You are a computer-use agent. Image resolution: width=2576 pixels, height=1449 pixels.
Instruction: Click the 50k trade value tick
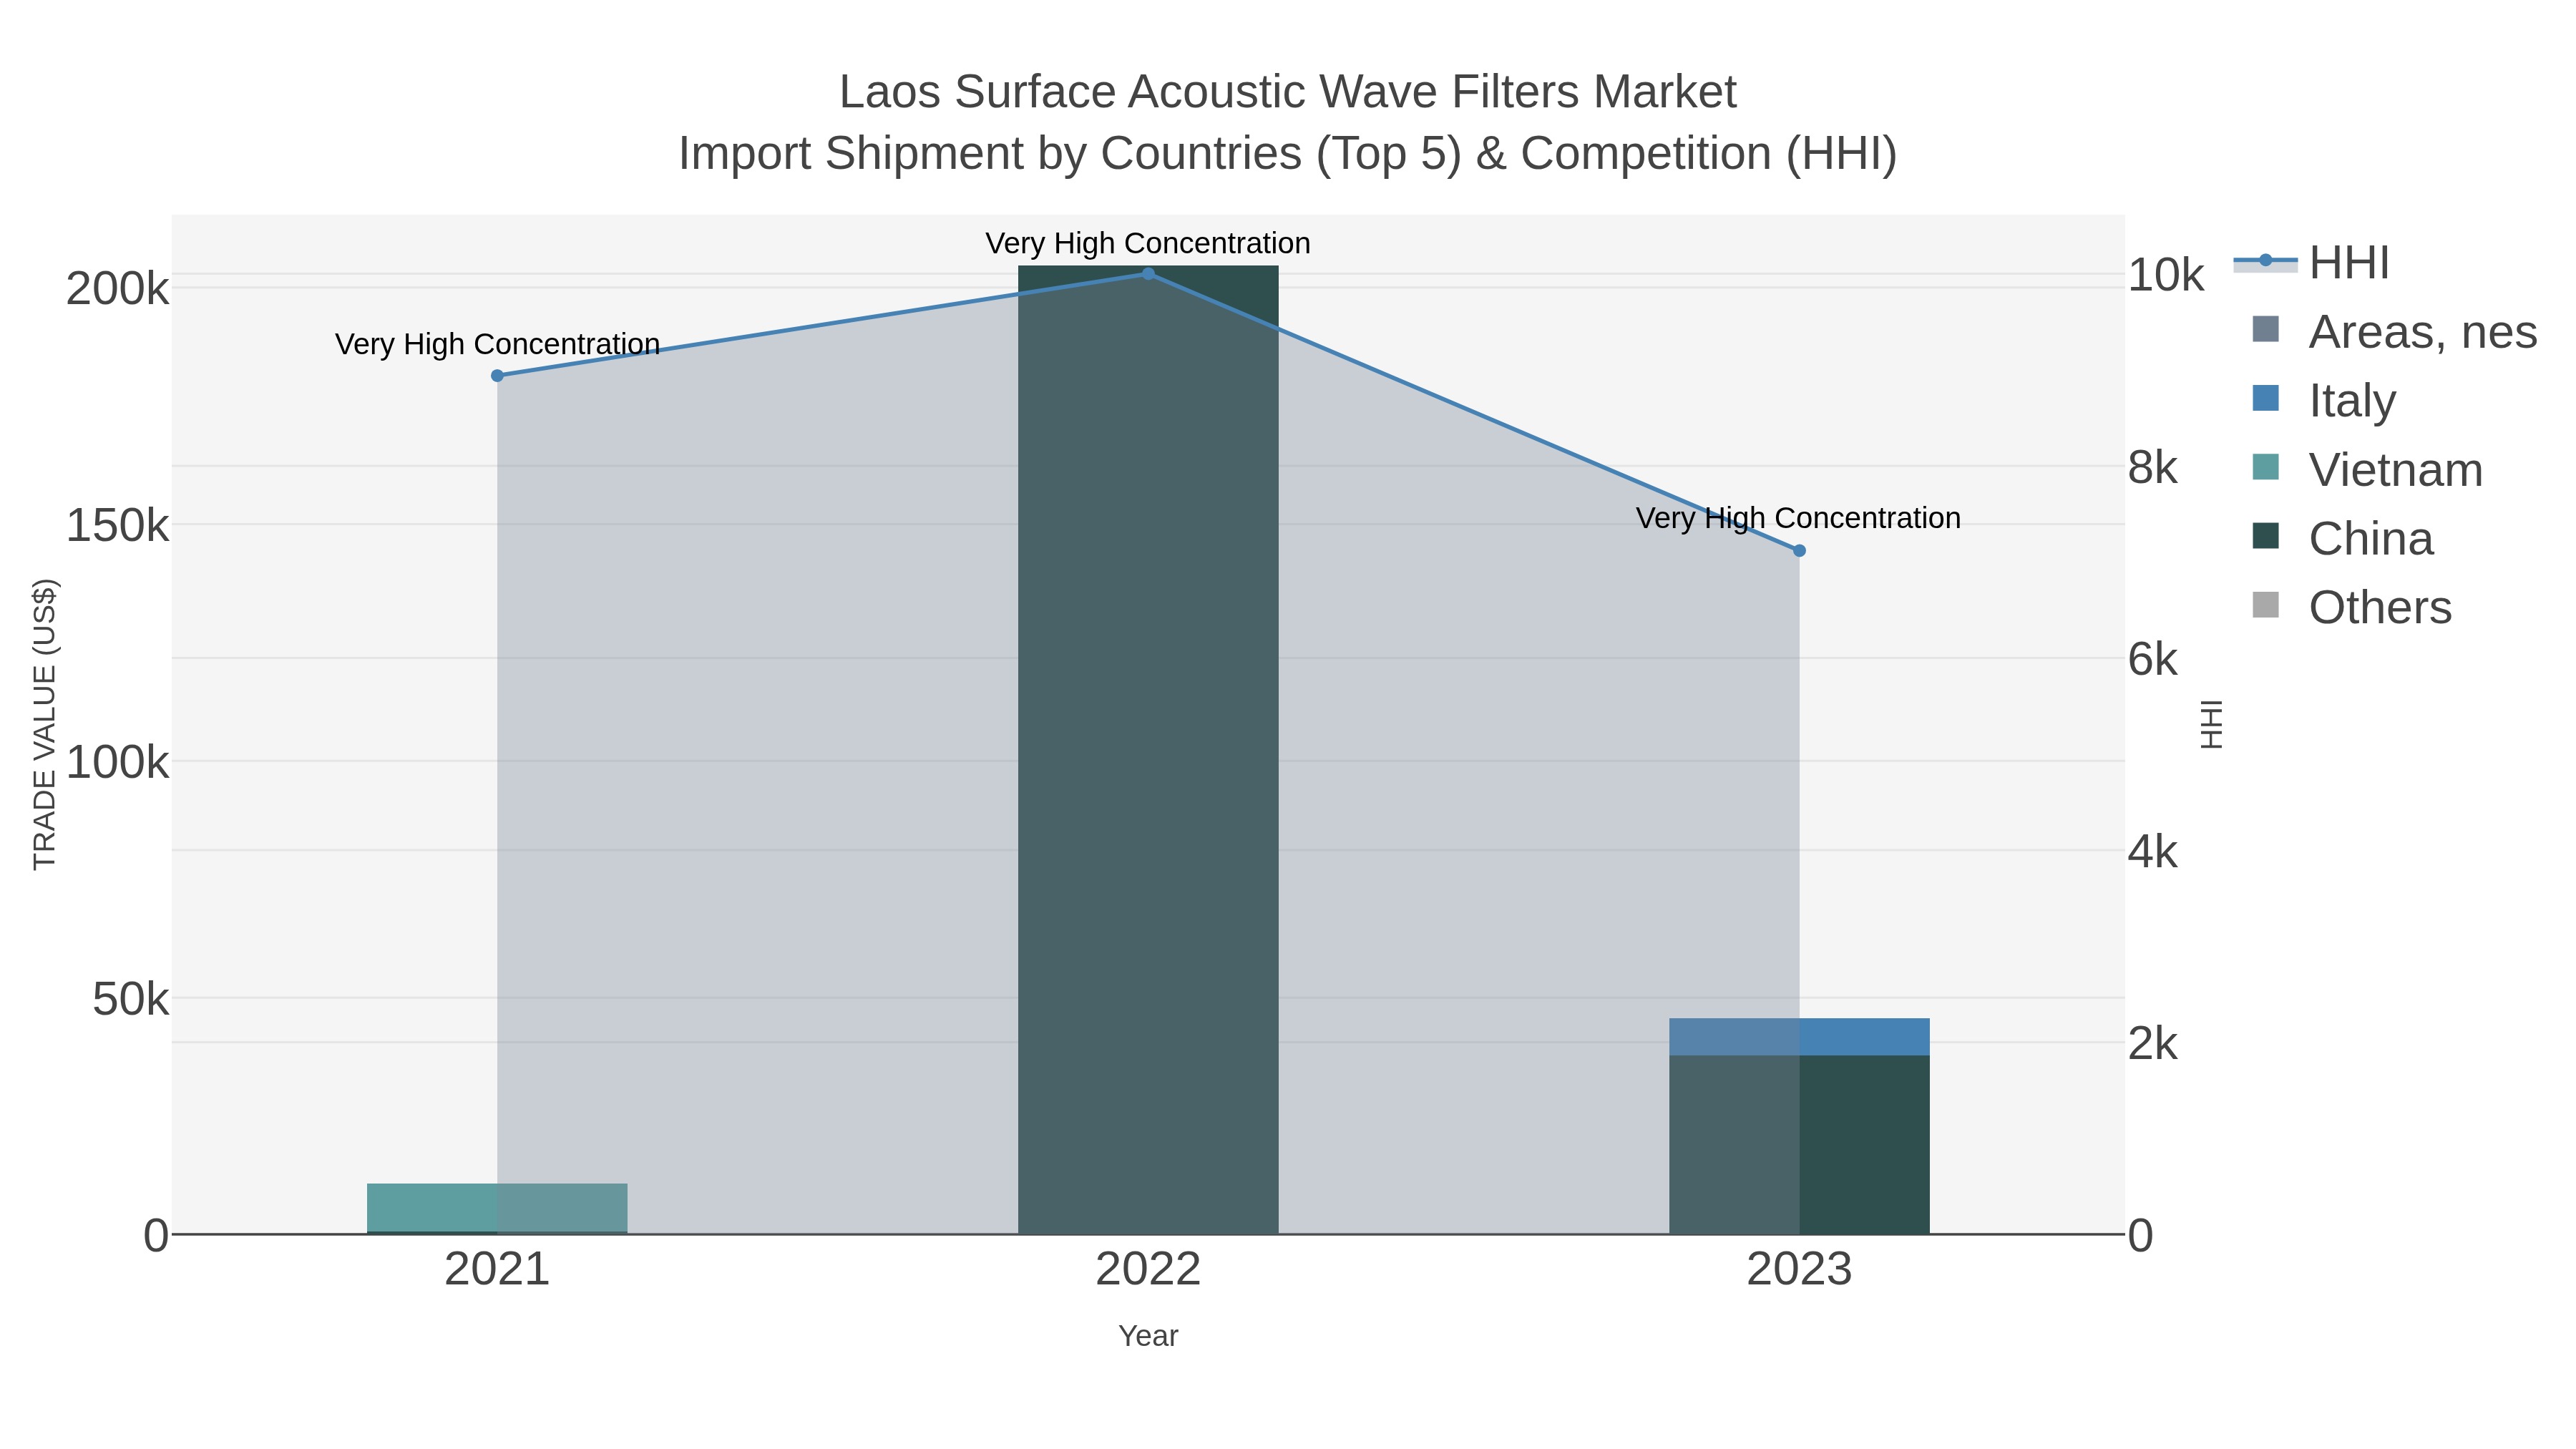pyautogui.click(x=130, y=1000)
